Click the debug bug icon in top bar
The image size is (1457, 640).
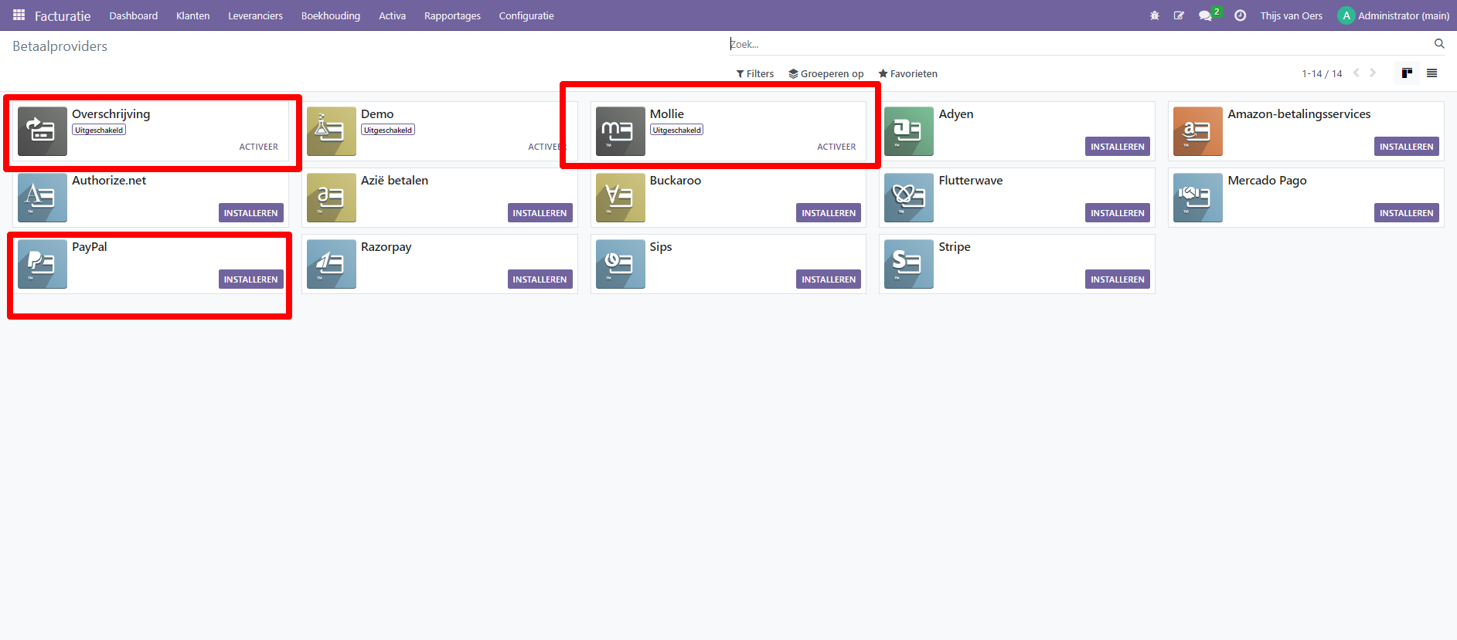coord(1155,15)
